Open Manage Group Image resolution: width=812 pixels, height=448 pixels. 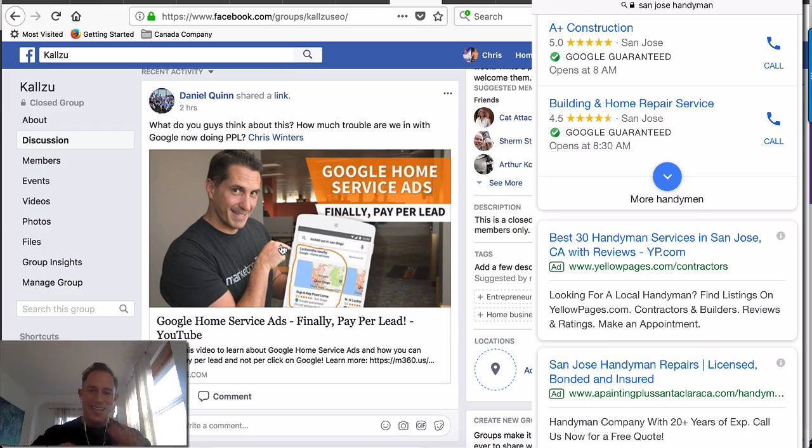[x=52, y=282]
